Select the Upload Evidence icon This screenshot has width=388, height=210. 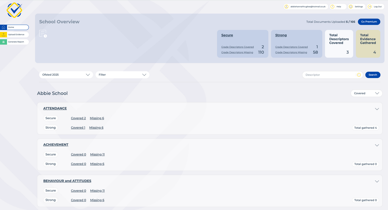click(3, 34)
